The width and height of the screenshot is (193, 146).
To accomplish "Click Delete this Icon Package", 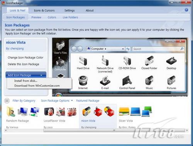I will (x=24, y=64).
